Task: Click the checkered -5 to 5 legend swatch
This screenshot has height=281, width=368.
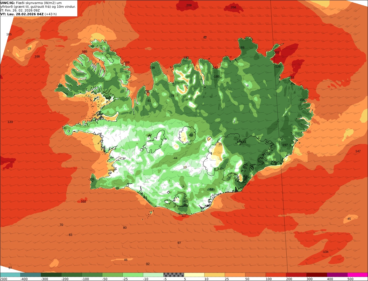Action: click(x=174, y=275)
